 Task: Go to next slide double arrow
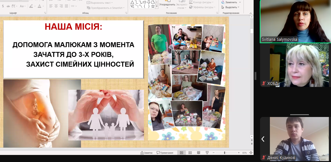[252, 144]
